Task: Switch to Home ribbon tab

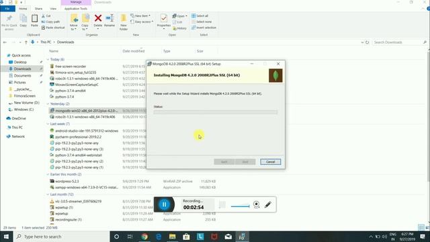Action: pyautogui.click(x=23, y=9)
